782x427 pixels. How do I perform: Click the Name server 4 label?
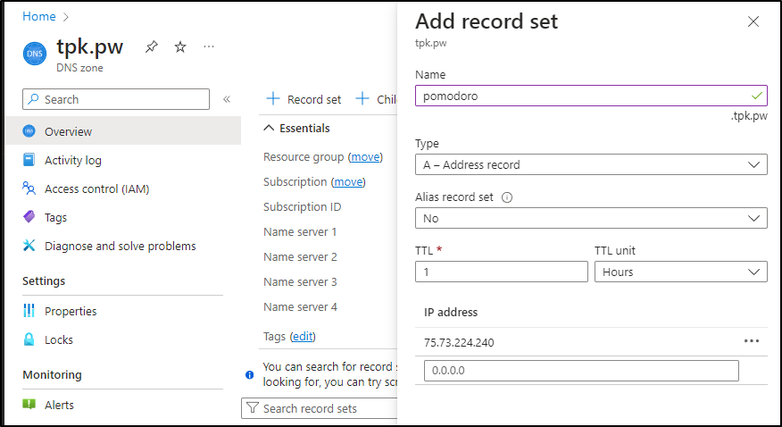pos(300,306)
